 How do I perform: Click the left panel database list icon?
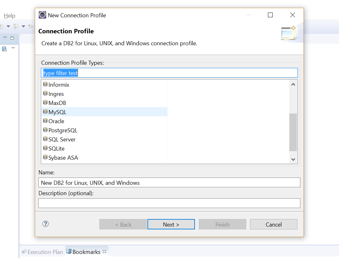point(4,49)
